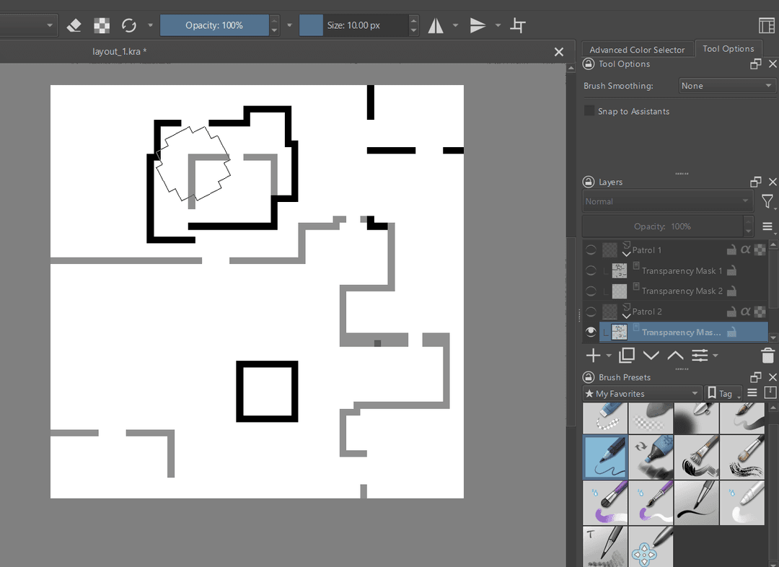Lock the Tool Options docker
This screenshot has height=567, width=779.
(x=589, y=63)
